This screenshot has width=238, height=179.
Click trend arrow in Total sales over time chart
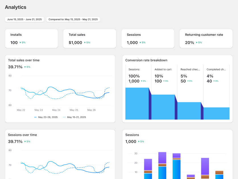pyautogui.click(x=25, y=67)
